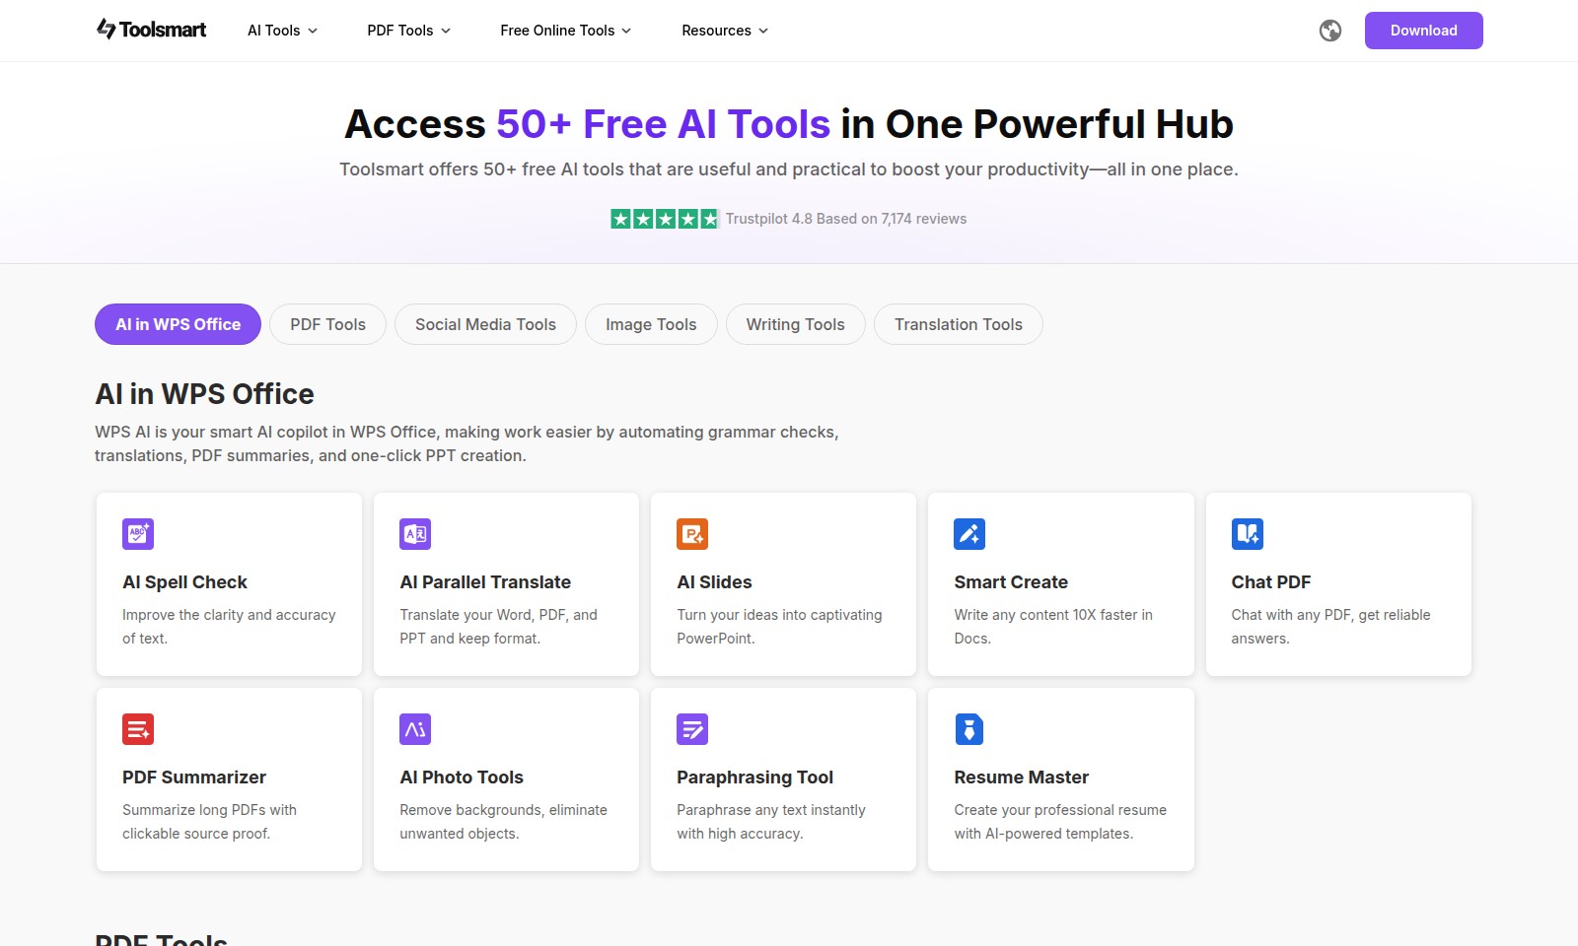This screenshot has width=1578, height=946.
Task: Expand the Free Online Tools menu
Action: pyautogui.click(x=565, y=31)
